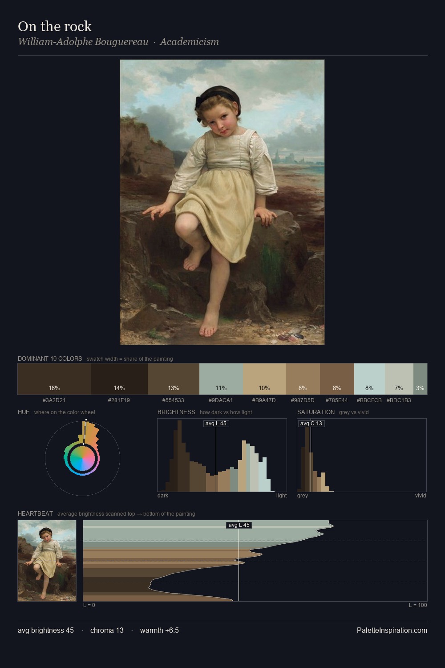Image resolution: width=445 pixels, height=668 pixels.
Task: Click the title 'On the rock'
Action: (55, 26)
